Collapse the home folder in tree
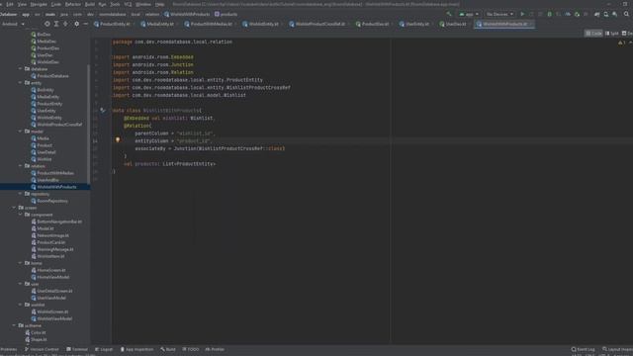The width and height of the screenshot is (633, 356). (x=20, y=263)
